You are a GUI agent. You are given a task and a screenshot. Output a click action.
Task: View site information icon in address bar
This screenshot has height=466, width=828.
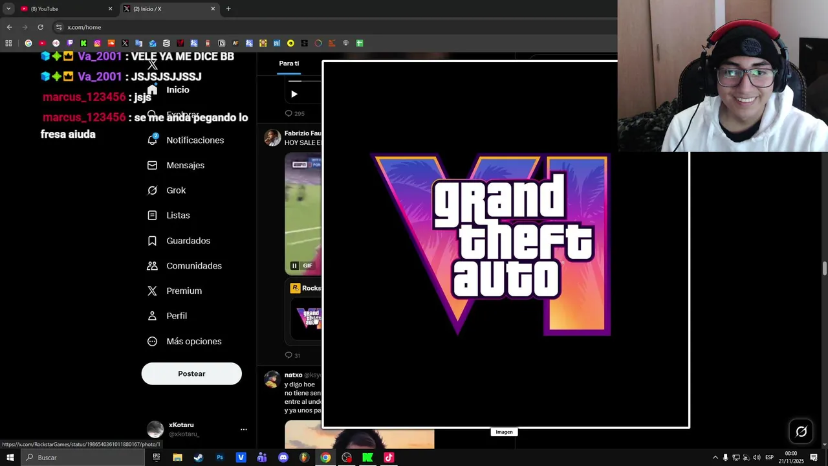[x=59, y=27]
